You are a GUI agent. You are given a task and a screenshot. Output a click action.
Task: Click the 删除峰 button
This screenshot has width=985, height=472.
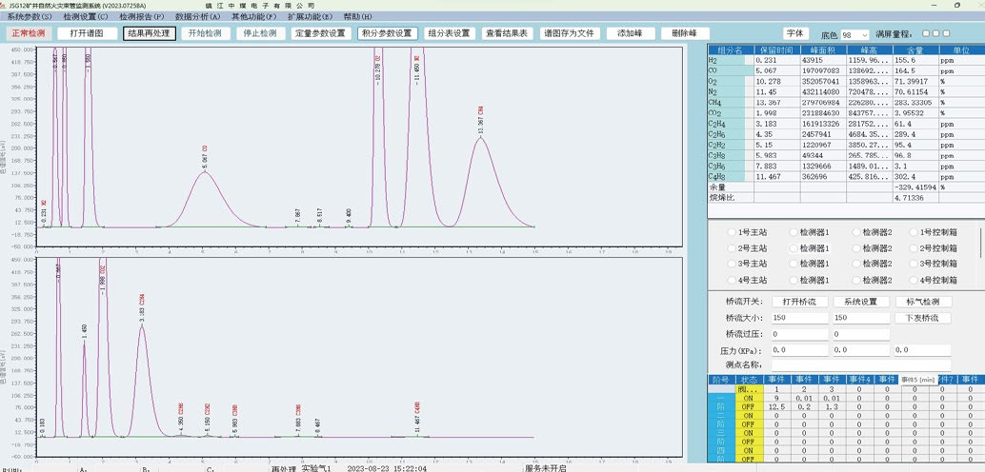click(685, 33)
